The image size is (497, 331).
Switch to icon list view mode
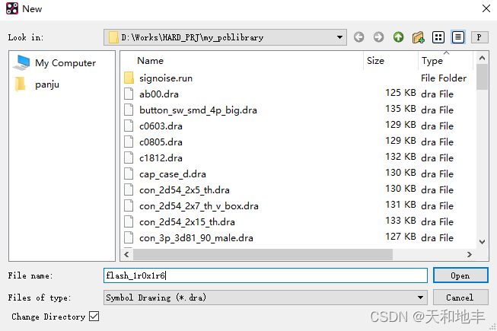(x=438, y=37)
